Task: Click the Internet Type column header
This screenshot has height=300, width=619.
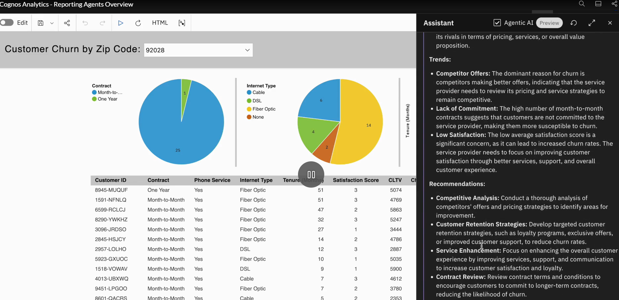Action: (256, 180)
